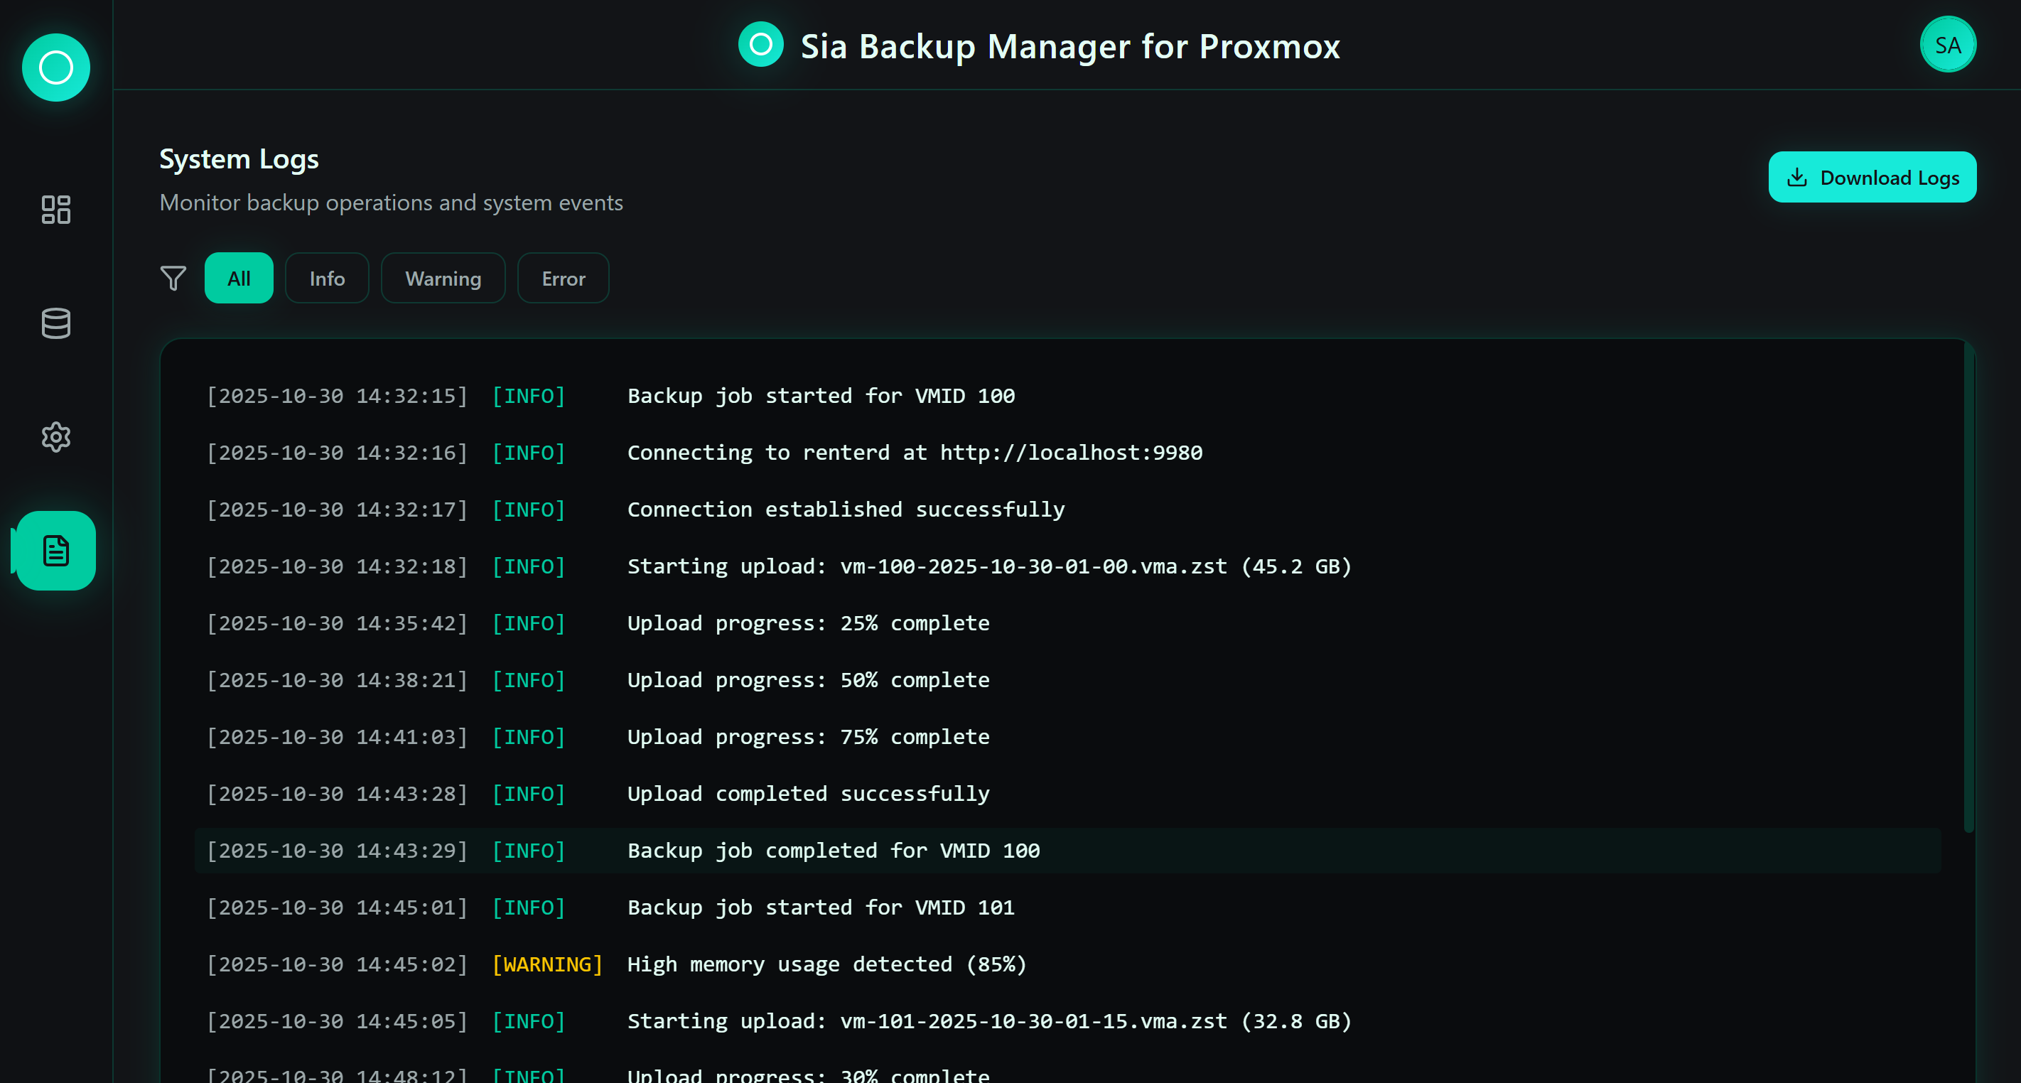
Task: Filter logs by Error level
Action: click(x=563, y=278)
